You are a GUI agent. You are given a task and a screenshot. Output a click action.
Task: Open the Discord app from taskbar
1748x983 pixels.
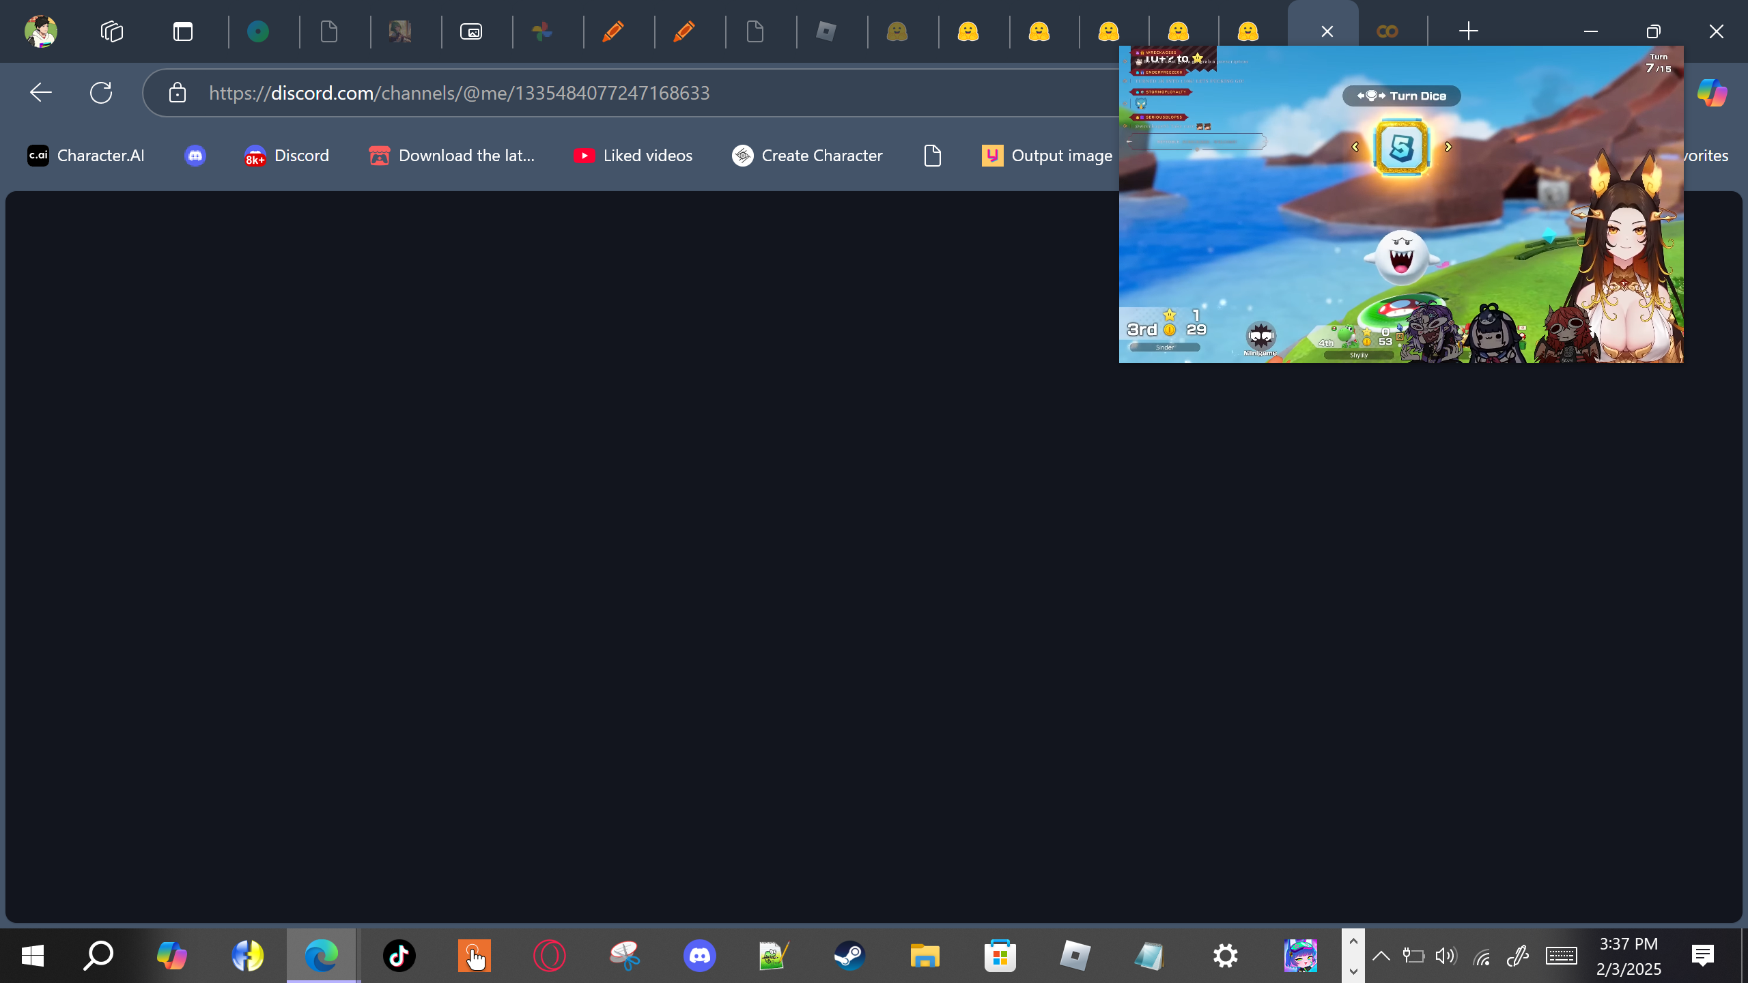[x=700, y=956]
